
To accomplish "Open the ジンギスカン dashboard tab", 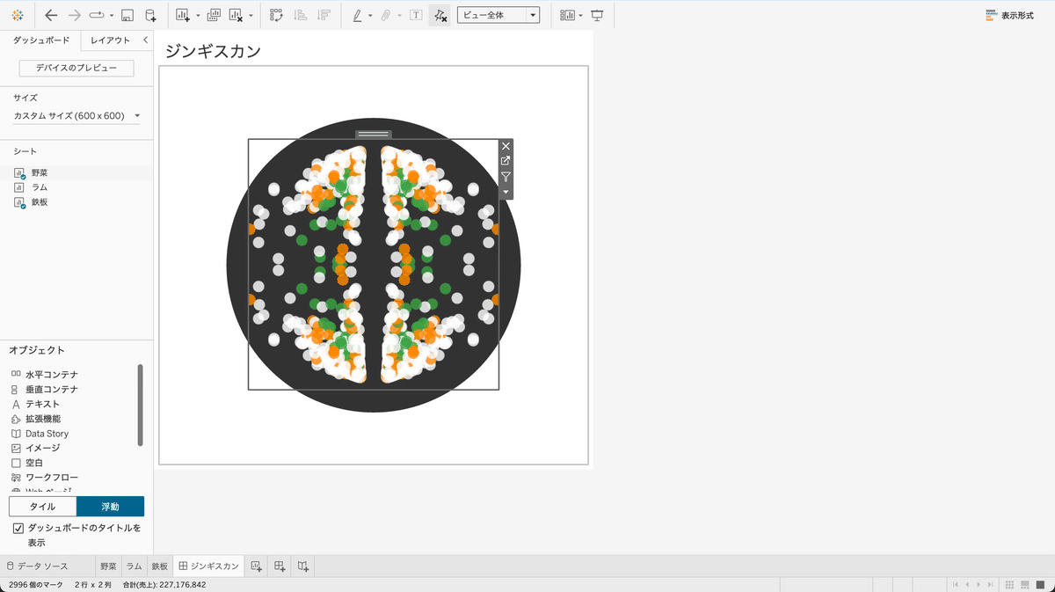I will pos(208,566).
